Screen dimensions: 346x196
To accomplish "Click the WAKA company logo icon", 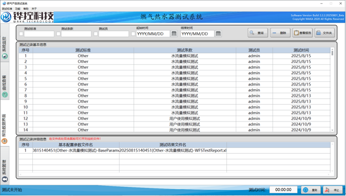I will pos(6,17).
